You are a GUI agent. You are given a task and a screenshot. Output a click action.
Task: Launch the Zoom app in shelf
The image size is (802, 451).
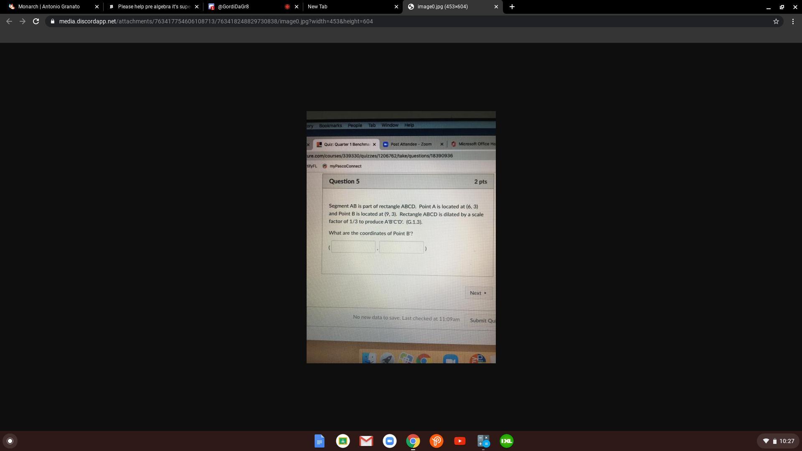(x=390, y=441)
